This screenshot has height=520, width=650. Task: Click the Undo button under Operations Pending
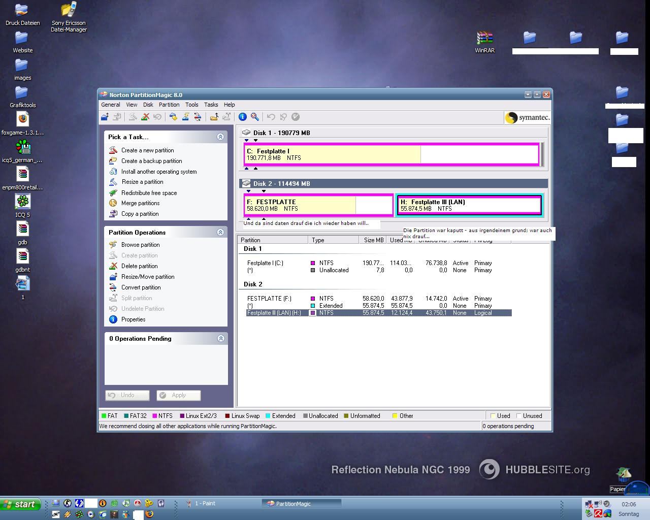(x=127, y=395)
